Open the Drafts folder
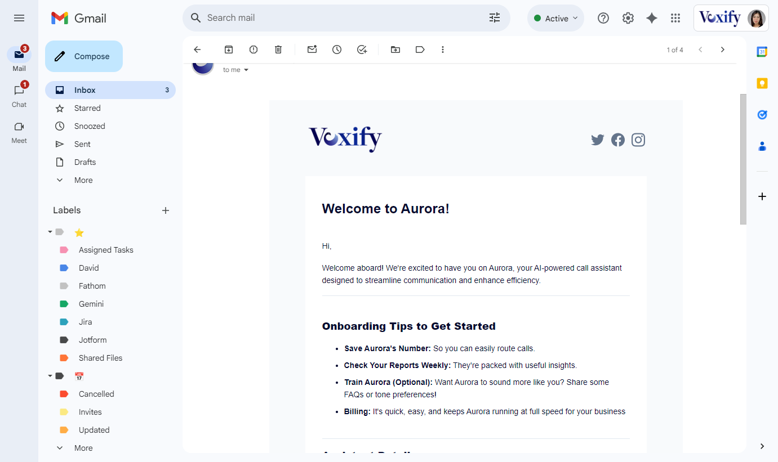The width and height of the screenshot is (778, 462). click(x=110, y=162)
